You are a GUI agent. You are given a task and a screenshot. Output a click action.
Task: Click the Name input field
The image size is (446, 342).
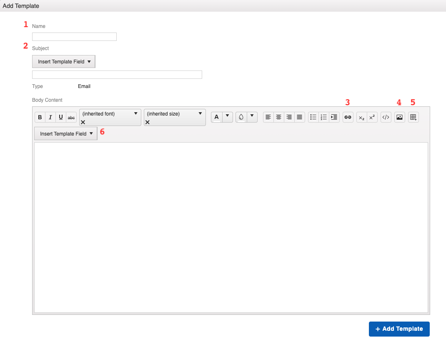pyautogui.click(x=74, y=37)
